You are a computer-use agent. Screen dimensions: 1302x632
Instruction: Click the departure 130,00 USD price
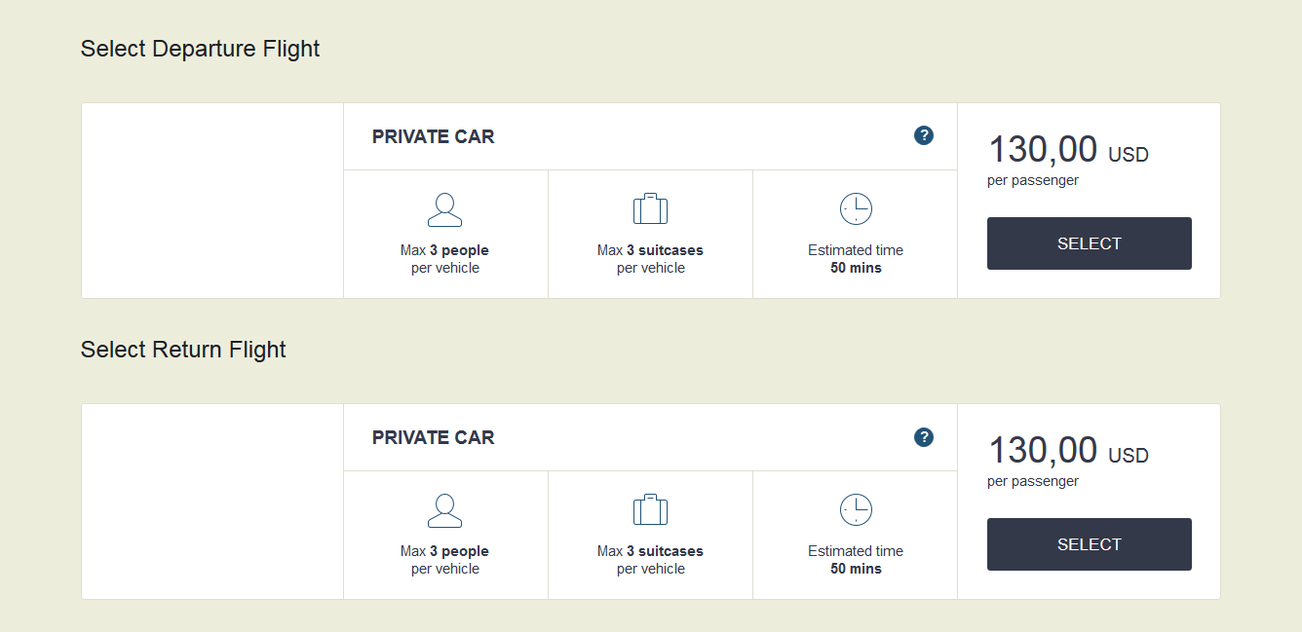tap(1068, 151)
